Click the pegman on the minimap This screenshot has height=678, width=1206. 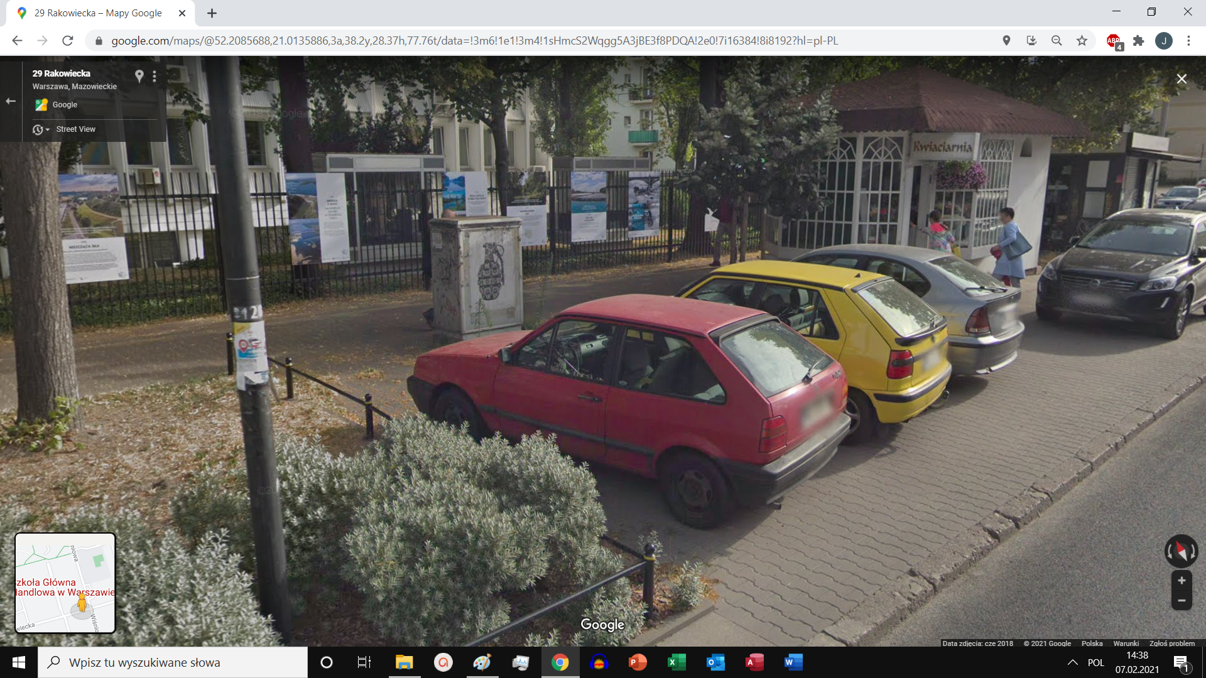point(82,603)
